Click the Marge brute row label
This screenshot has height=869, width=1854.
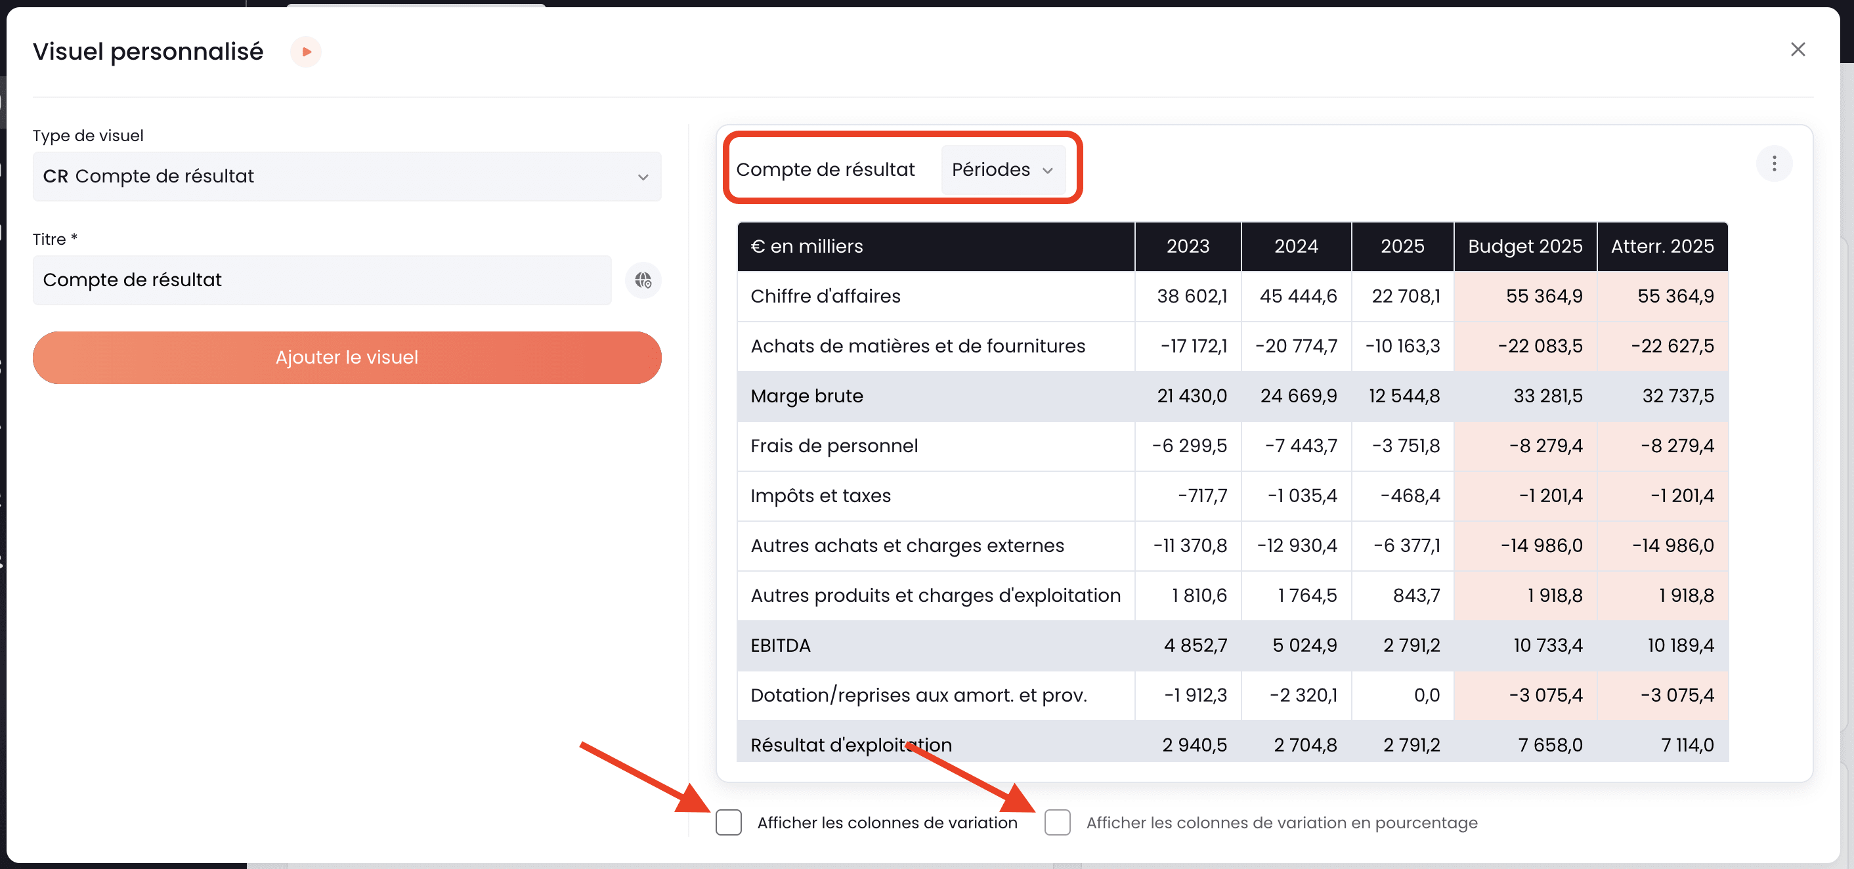tap(807, 396)
